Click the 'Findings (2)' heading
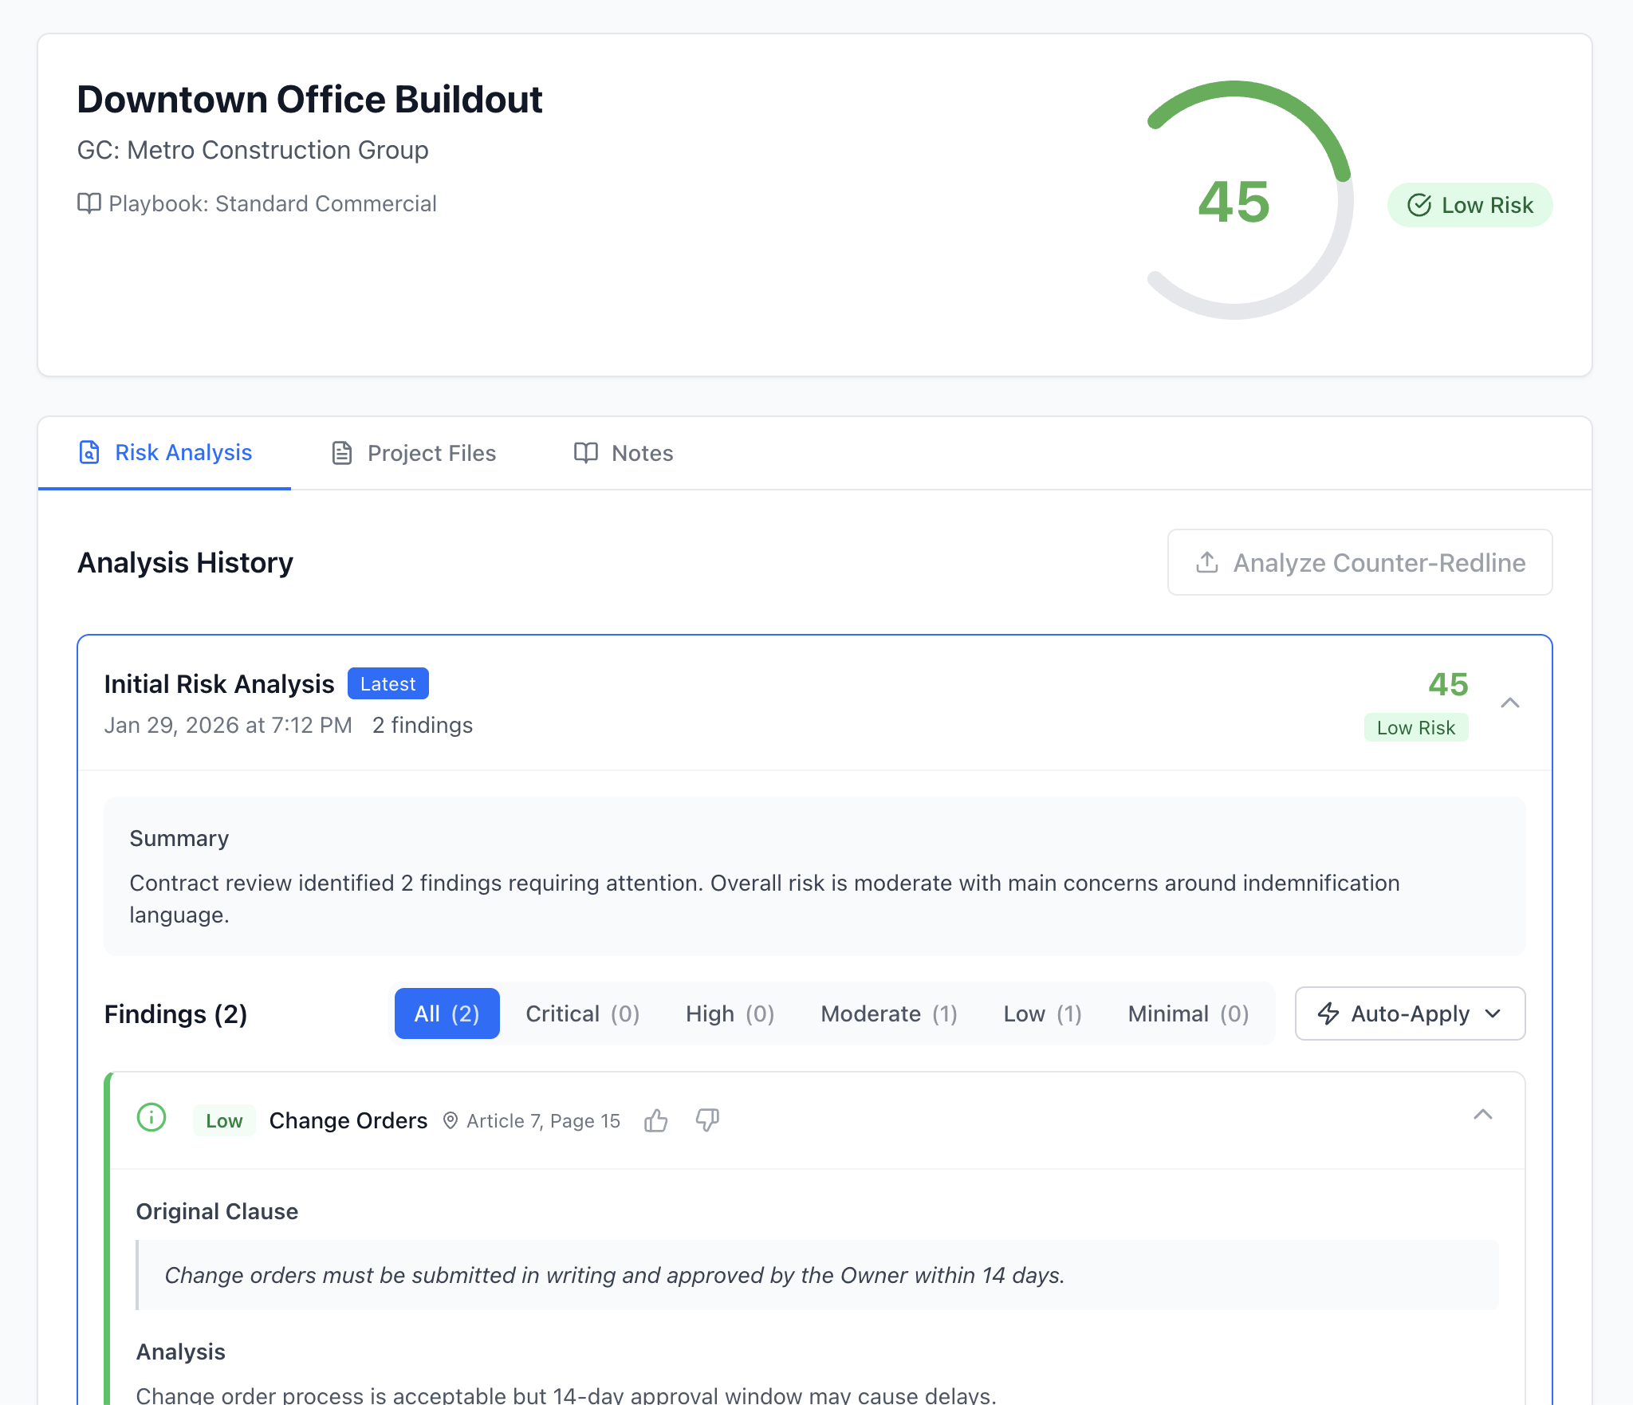Viewport: 1633px width, 1405px height. (175, 1014)
